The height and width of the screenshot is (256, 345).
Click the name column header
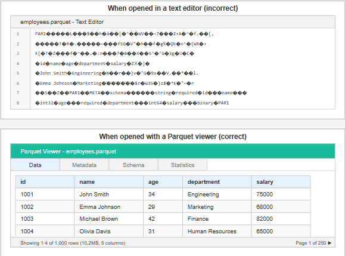(109, 182)
